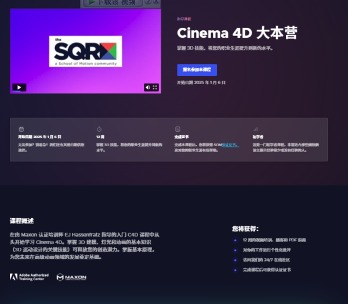Click the Adobe Authorized Training Center logo

pos(29,277)
